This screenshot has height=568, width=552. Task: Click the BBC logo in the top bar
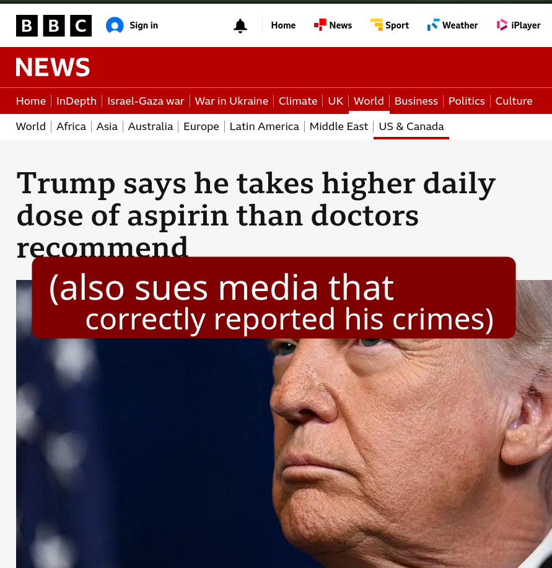(53, 25)
